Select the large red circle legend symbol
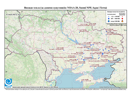This screenshot has height=93, width=131. [122, 18]
